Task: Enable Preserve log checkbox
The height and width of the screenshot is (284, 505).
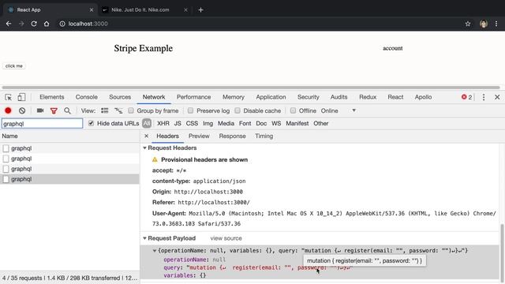Action: coord(190,110)
